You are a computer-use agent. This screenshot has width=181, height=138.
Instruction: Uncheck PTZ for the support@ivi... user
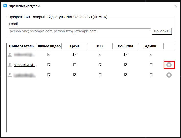click(100, 65)
